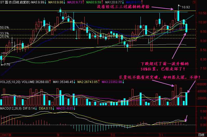Click the 7.76 low price marker
207x137 pixels.
click(6, 64)
